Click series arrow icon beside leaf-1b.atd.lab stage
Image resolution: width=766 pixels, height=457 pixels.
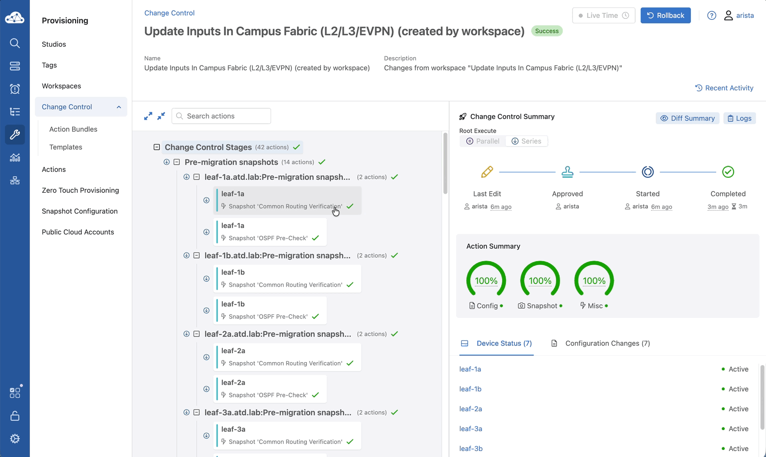pyautogui.click(x=187, y=255)
